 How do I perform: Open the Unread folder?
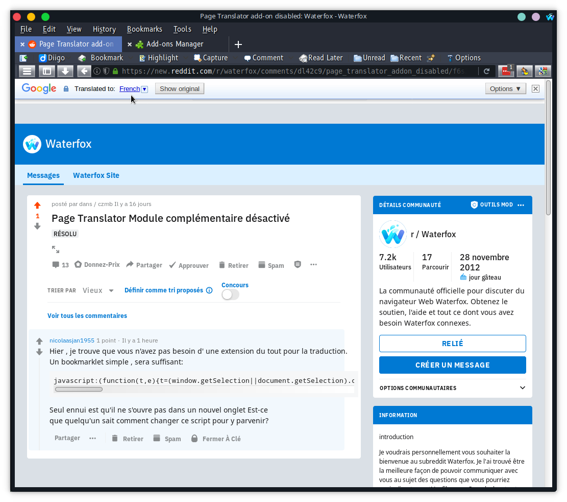(369, 58)
